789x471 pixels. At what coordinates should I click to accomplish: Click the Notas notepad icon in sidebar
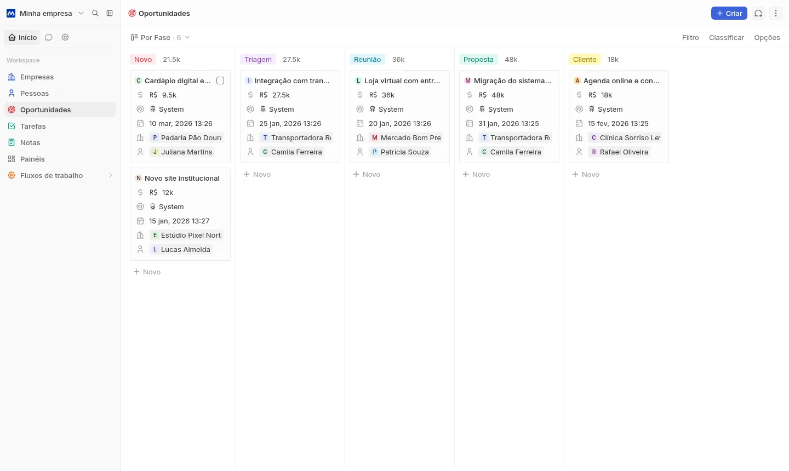click(12, 142)
